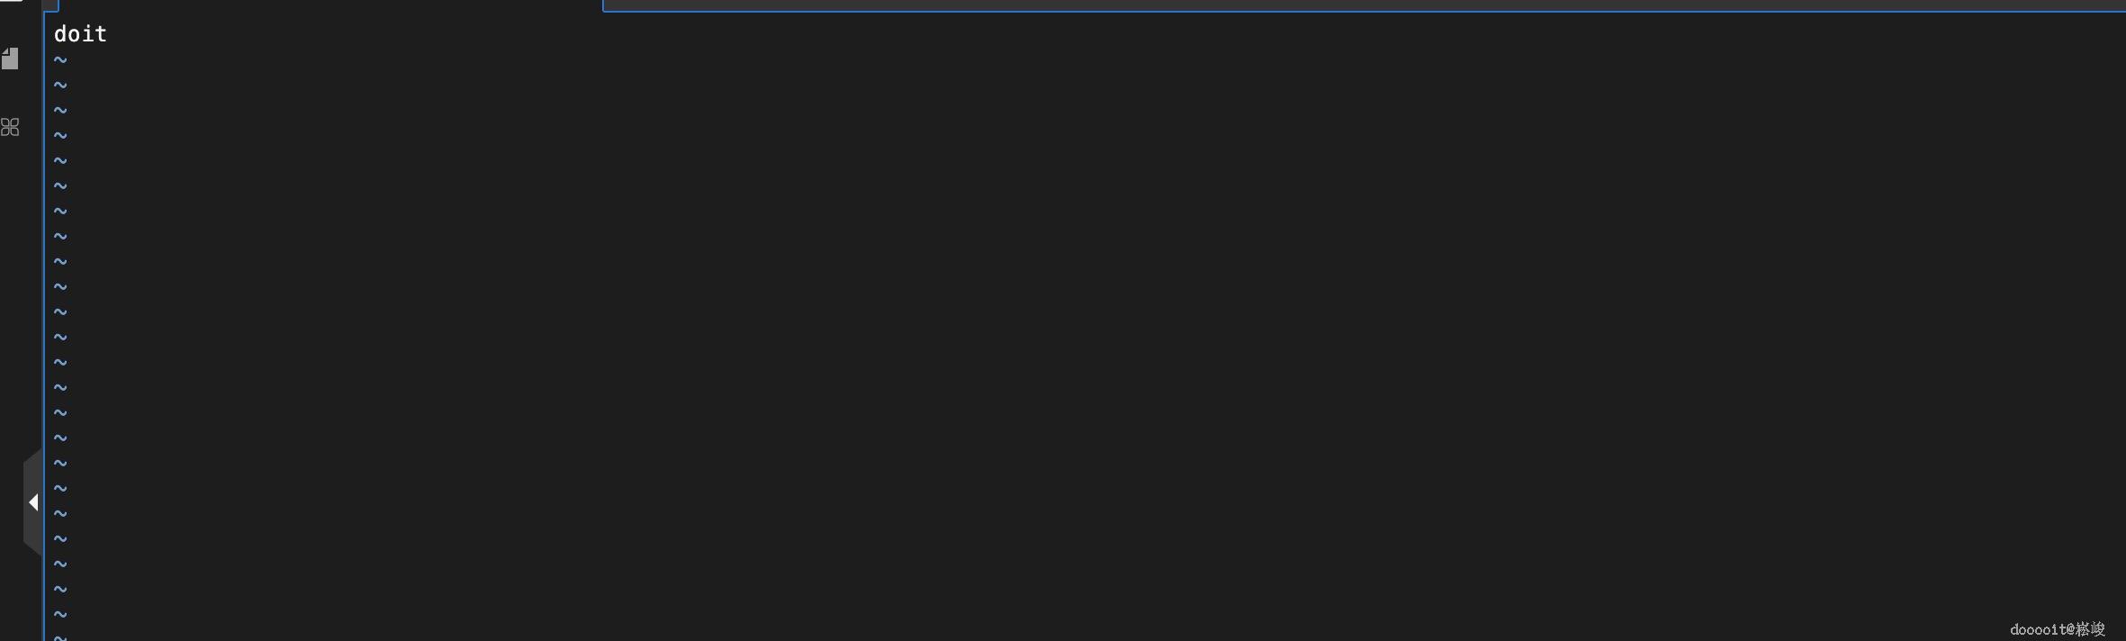Place cursor before the 'd' in doit
Screen dimensions: 2126x641
(x=54, y=34)
